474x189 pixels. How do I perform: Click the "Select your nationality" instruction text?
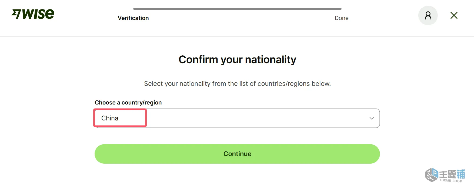point(237,84)
